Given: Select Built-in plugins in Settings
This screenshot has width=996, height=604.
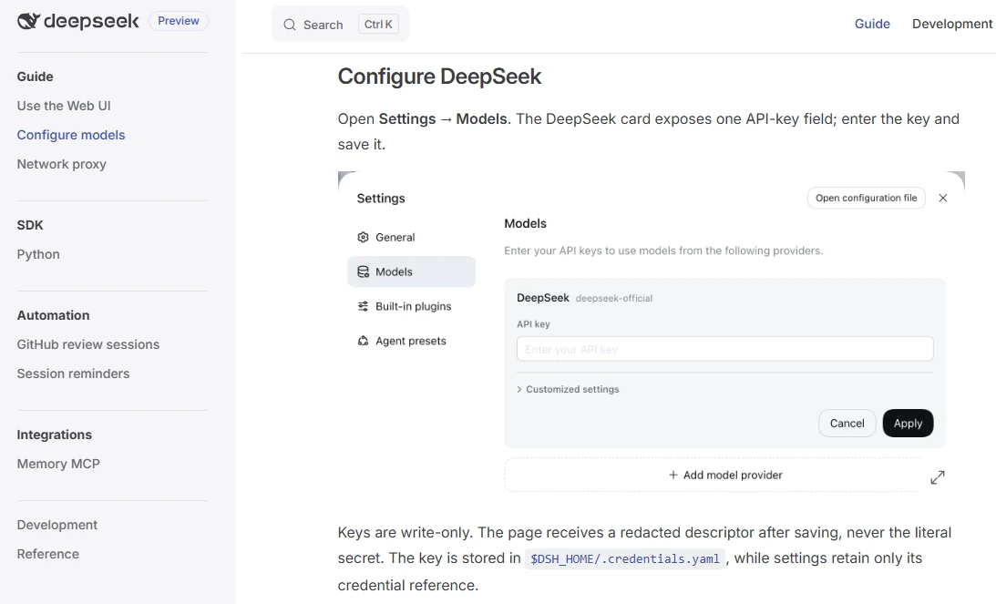Looking at the screenshot, I should (x=412, y=306).
